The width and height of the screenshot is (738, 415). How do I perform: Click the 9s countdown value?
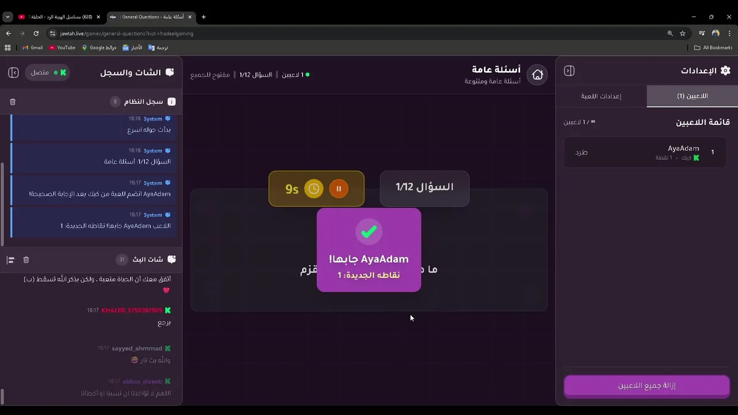[292, 189]
